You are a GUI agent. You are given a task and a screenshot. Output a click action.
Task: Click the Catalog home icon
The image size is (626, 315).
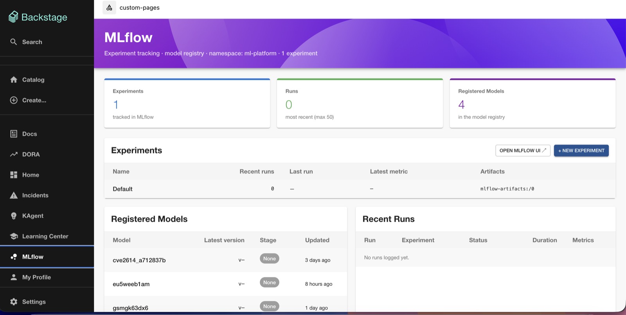pos(14,80)
